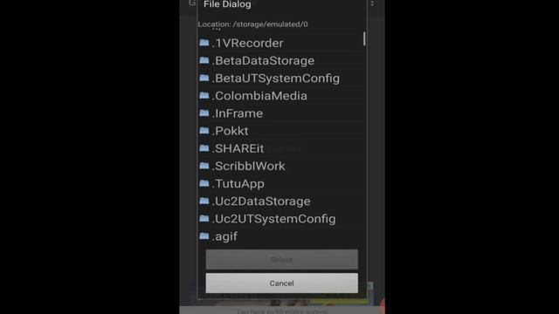Click the file list scrollbar thumb
The height and width of the screenshot is (314, 559).
click(364, 38)
